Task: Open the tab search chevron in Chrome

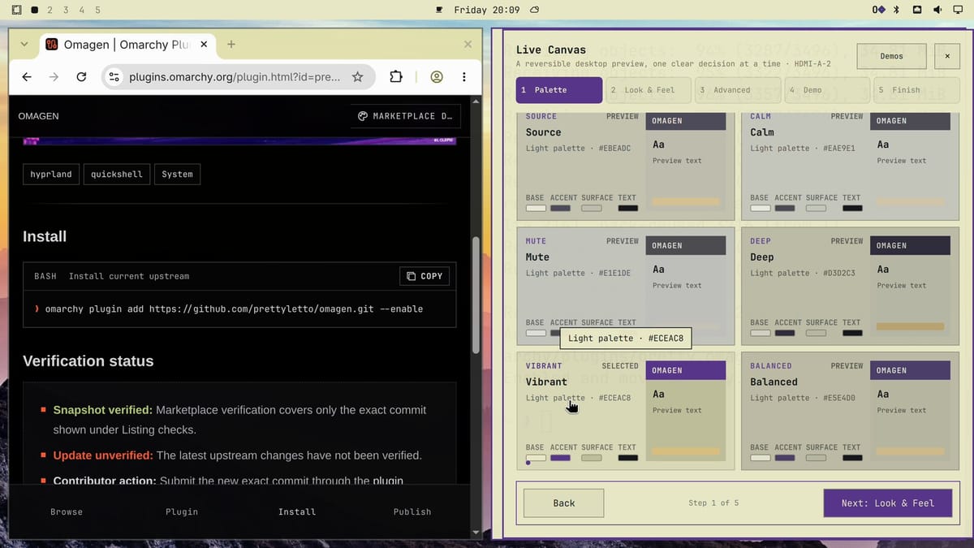Action: 24,44
